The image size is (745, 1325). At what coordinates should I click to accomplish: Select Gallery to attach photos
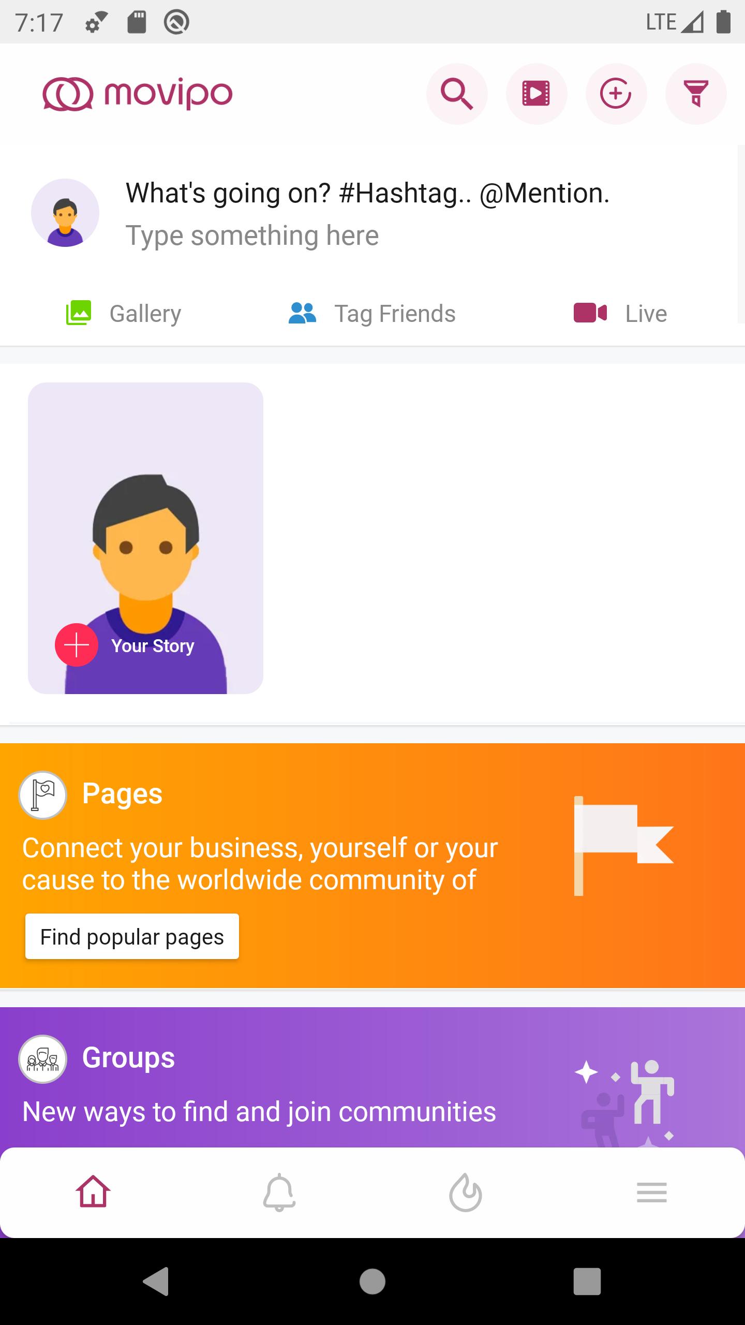click(124, 314)
